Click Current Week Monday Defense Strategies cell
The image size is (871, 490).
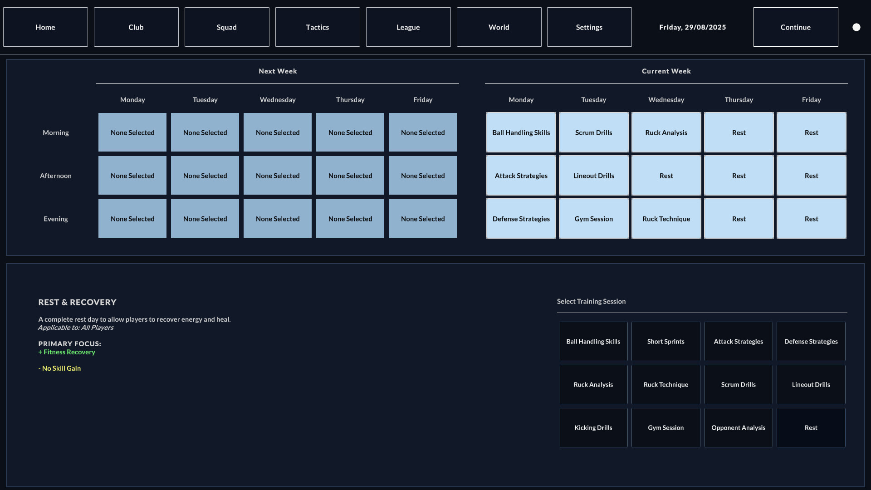[x=521, y=218]
